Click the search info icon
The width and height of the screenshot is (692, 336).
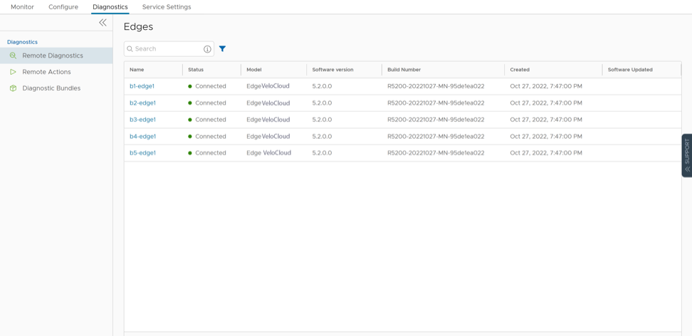pos(207,49)
